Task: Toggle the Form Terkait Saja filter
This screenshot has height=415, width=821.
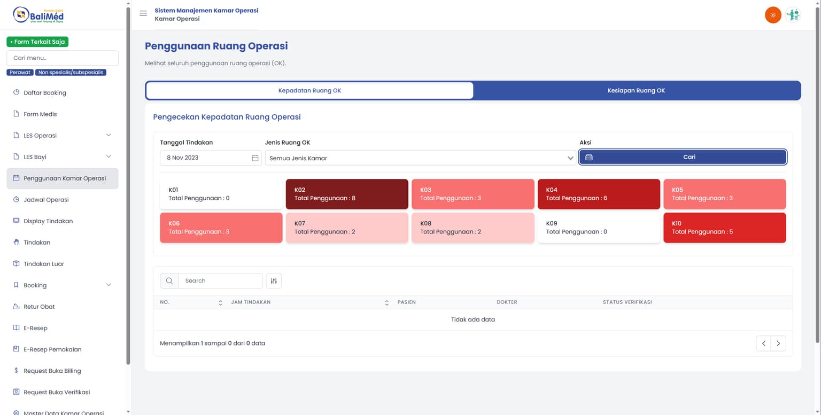Action: click(37, 41)
